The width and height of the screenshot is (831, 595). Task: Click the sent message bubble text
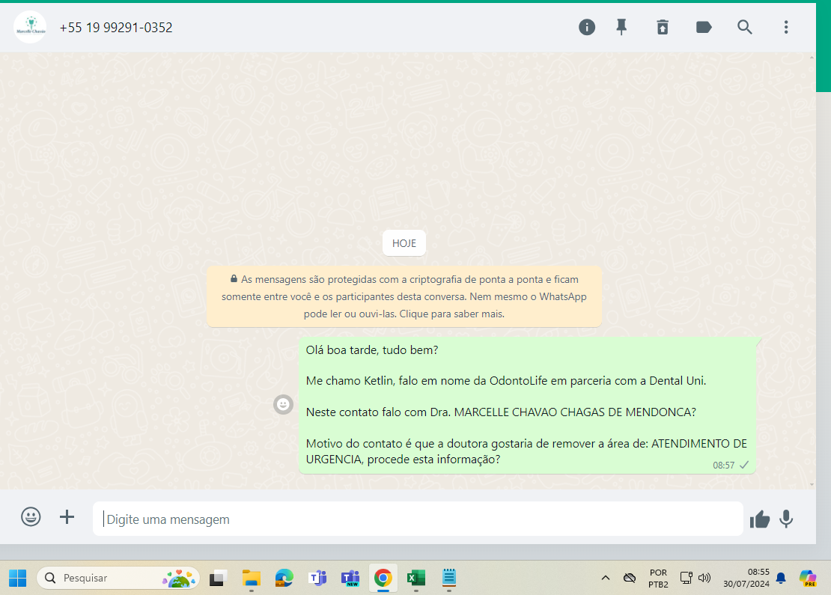click(x=527, y=404)
